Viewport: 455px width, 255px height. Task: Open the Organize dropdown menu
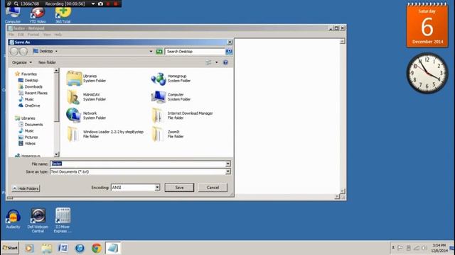click(22, 62)
